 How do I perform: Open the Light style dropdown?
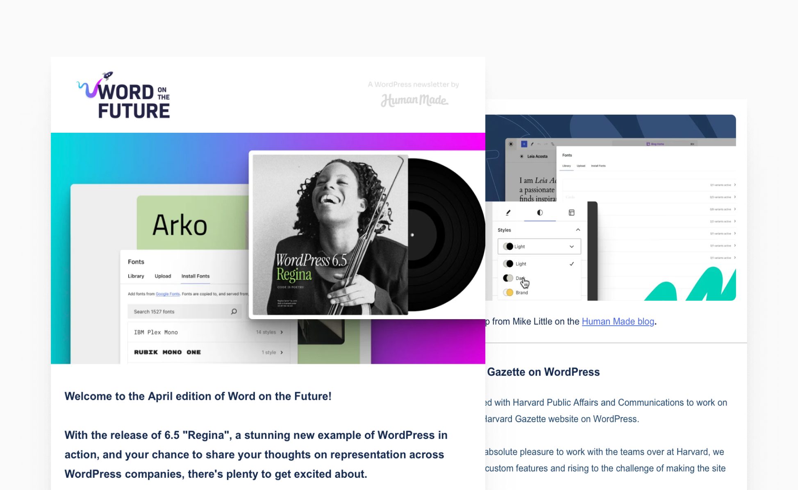[x=539, y=247]
